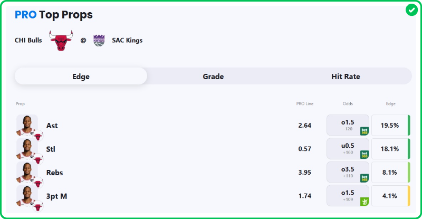This screenshot has width=422, height=219.
Task: Click the Chicago Bulls team logo
Action: pos(61,40)
